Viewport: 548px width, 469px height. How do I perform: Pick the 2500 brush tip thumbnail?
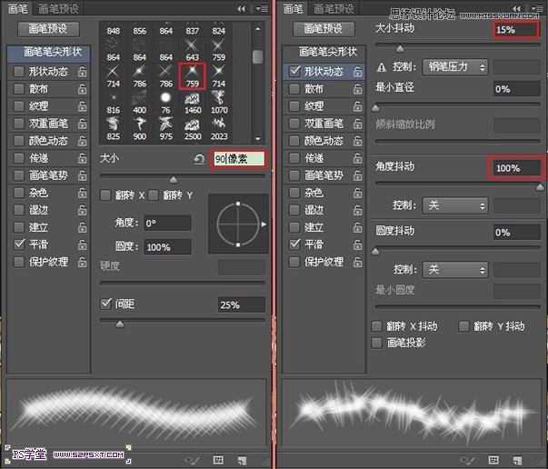193,129
